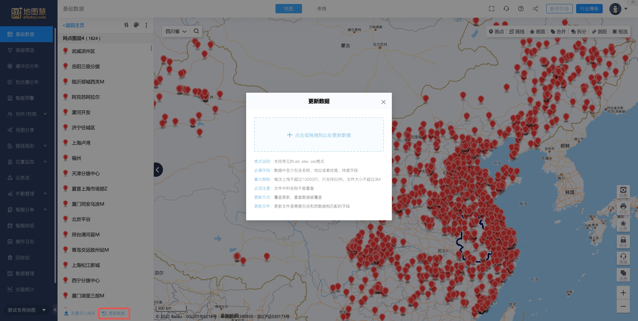The width and height of the screenshot is (638, 321).
Task: Enable the 框选 box select tool
Action: 620,32
